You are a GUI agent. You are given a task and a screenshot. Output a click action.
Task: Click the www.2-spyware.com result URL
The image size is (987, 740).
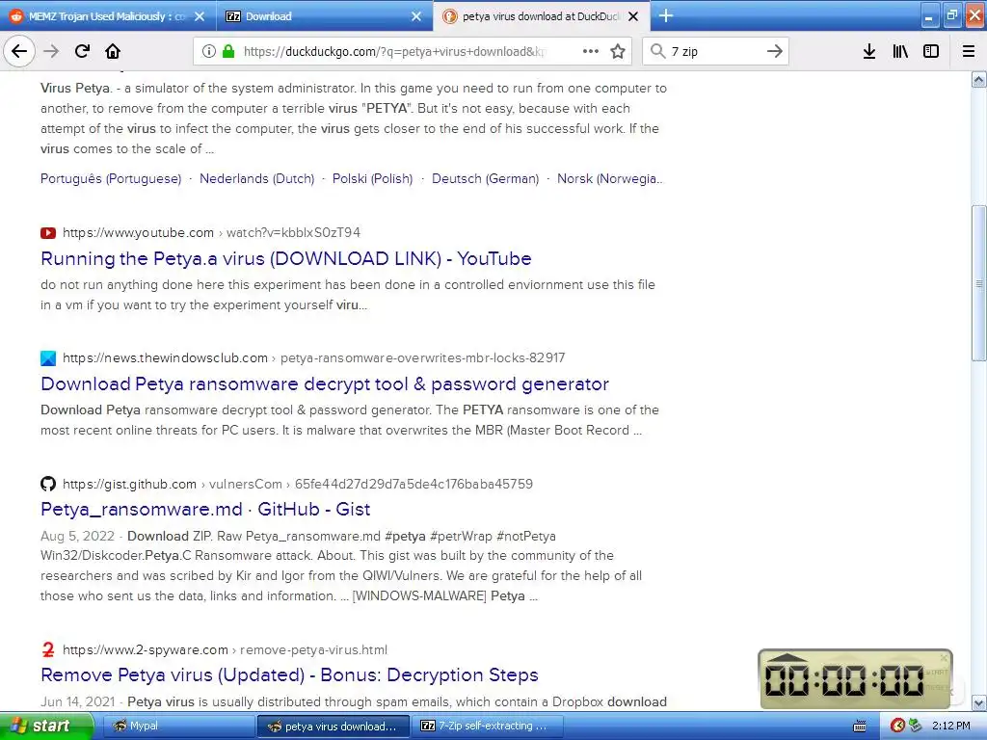[226, 649]
